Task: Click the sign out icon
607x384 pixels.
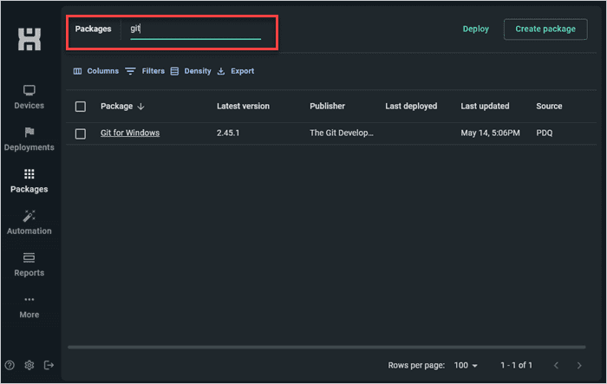Action: pos(49,365)
